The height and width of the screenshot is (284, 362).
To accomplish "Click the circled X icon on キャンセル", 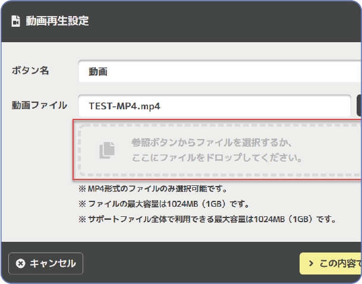I will click(x=21, y=264).
